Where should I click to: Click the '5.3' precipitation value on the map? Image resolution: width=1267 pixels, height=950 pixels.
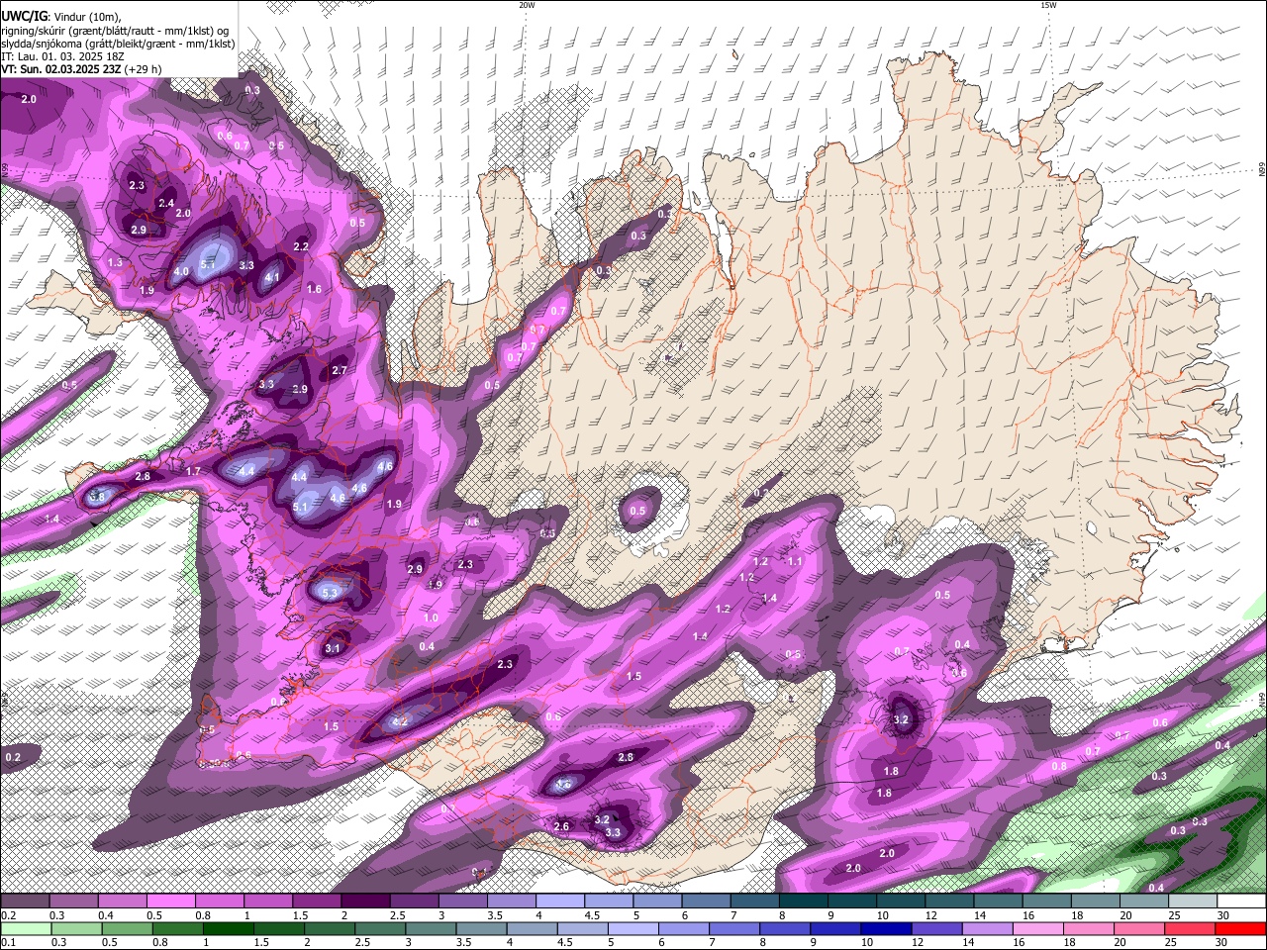pyautogui.click(x=331, y=592)
